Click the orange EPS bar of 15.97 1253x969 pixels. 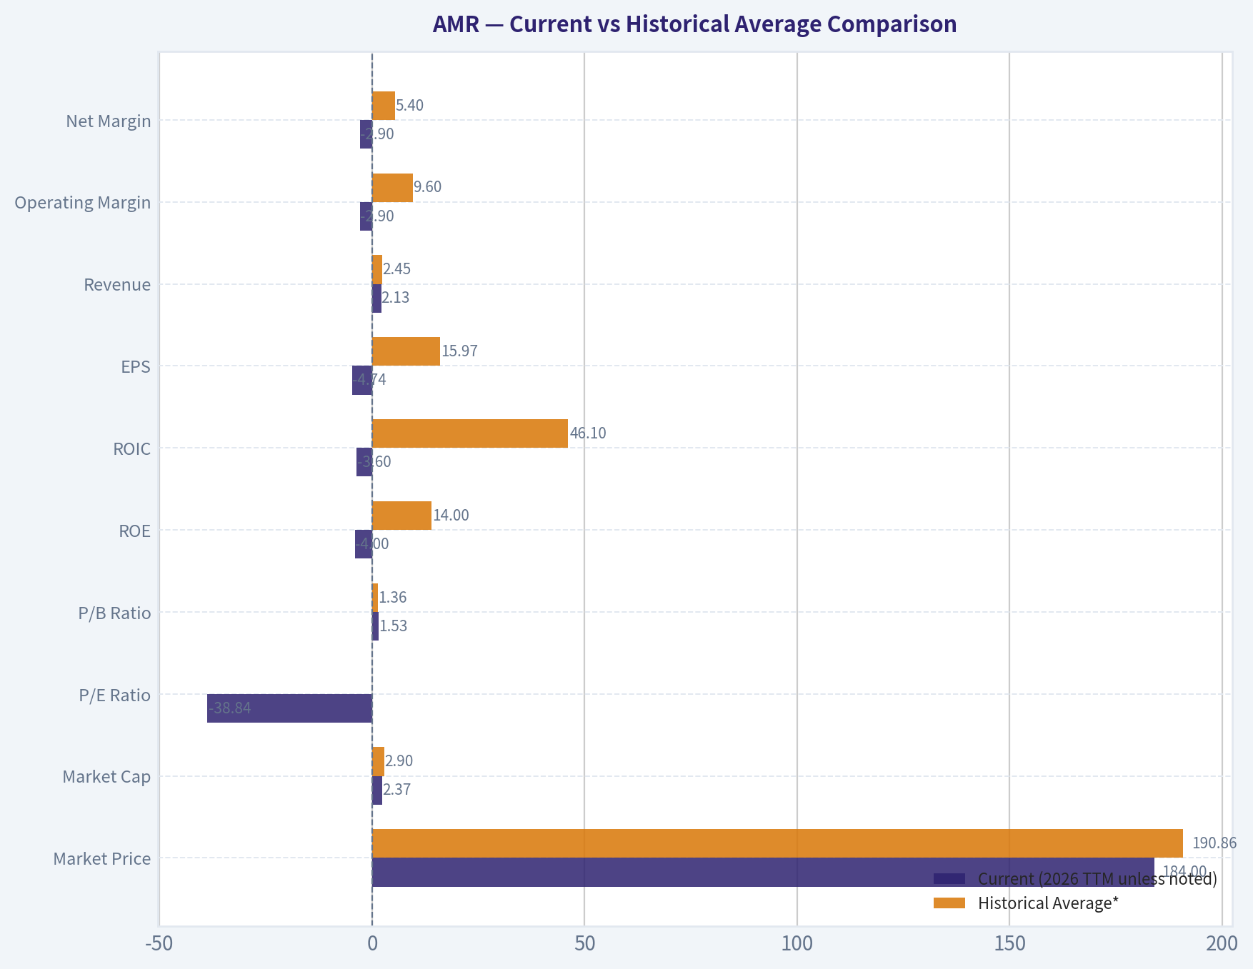[x=406, y=351]
